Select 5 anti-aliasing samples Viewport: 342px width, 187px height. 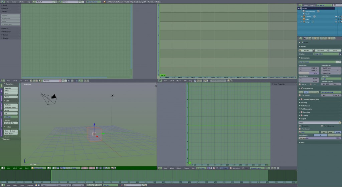tap(301, 92)
